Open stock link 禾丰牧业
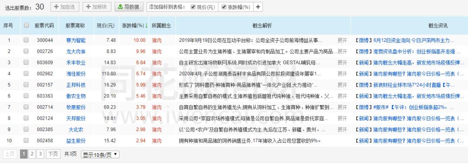This screenshot has width=468, height=163. (76, 63)
